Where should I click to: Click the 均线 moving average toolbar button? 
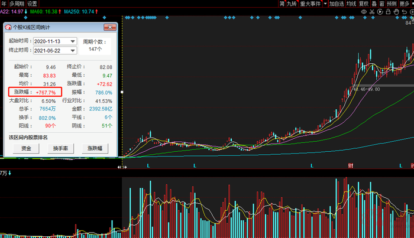[351, 4]
